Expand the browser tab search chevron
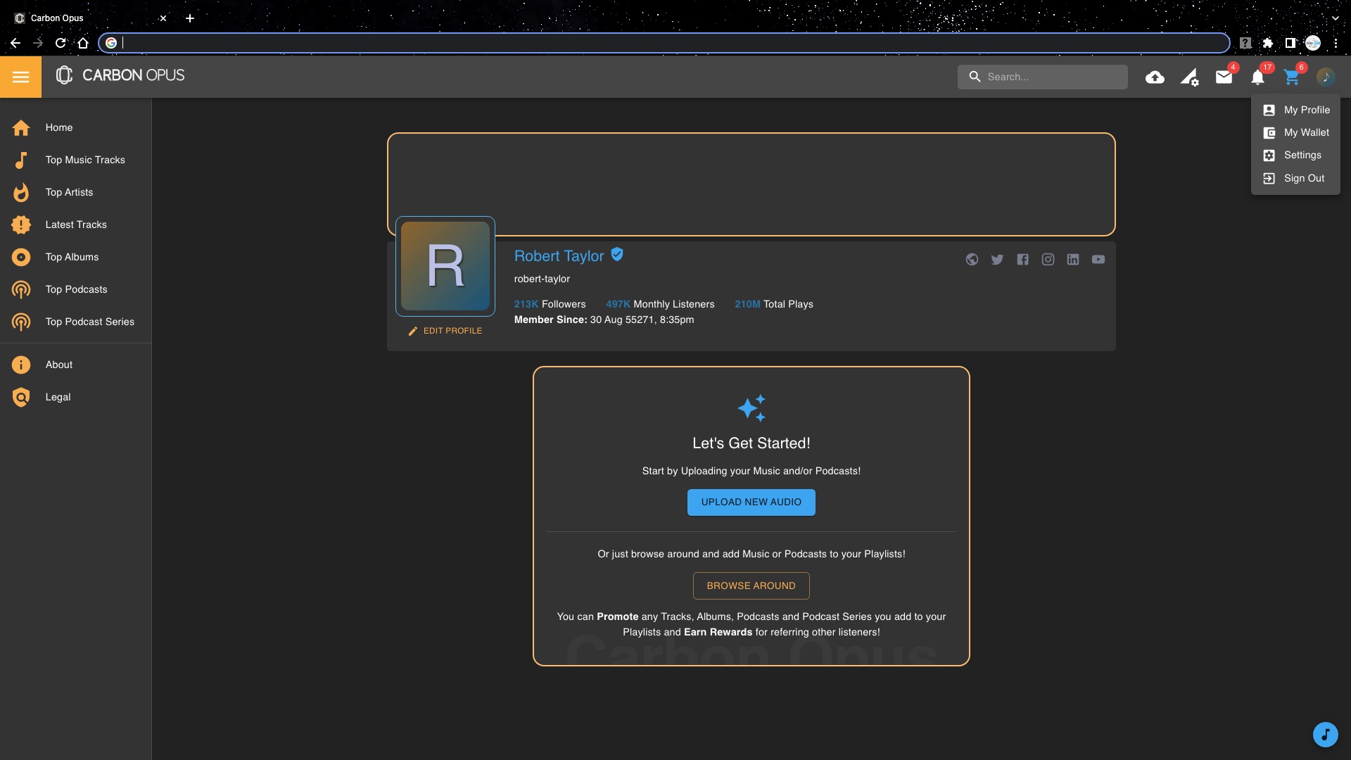 pos(1335,18)
